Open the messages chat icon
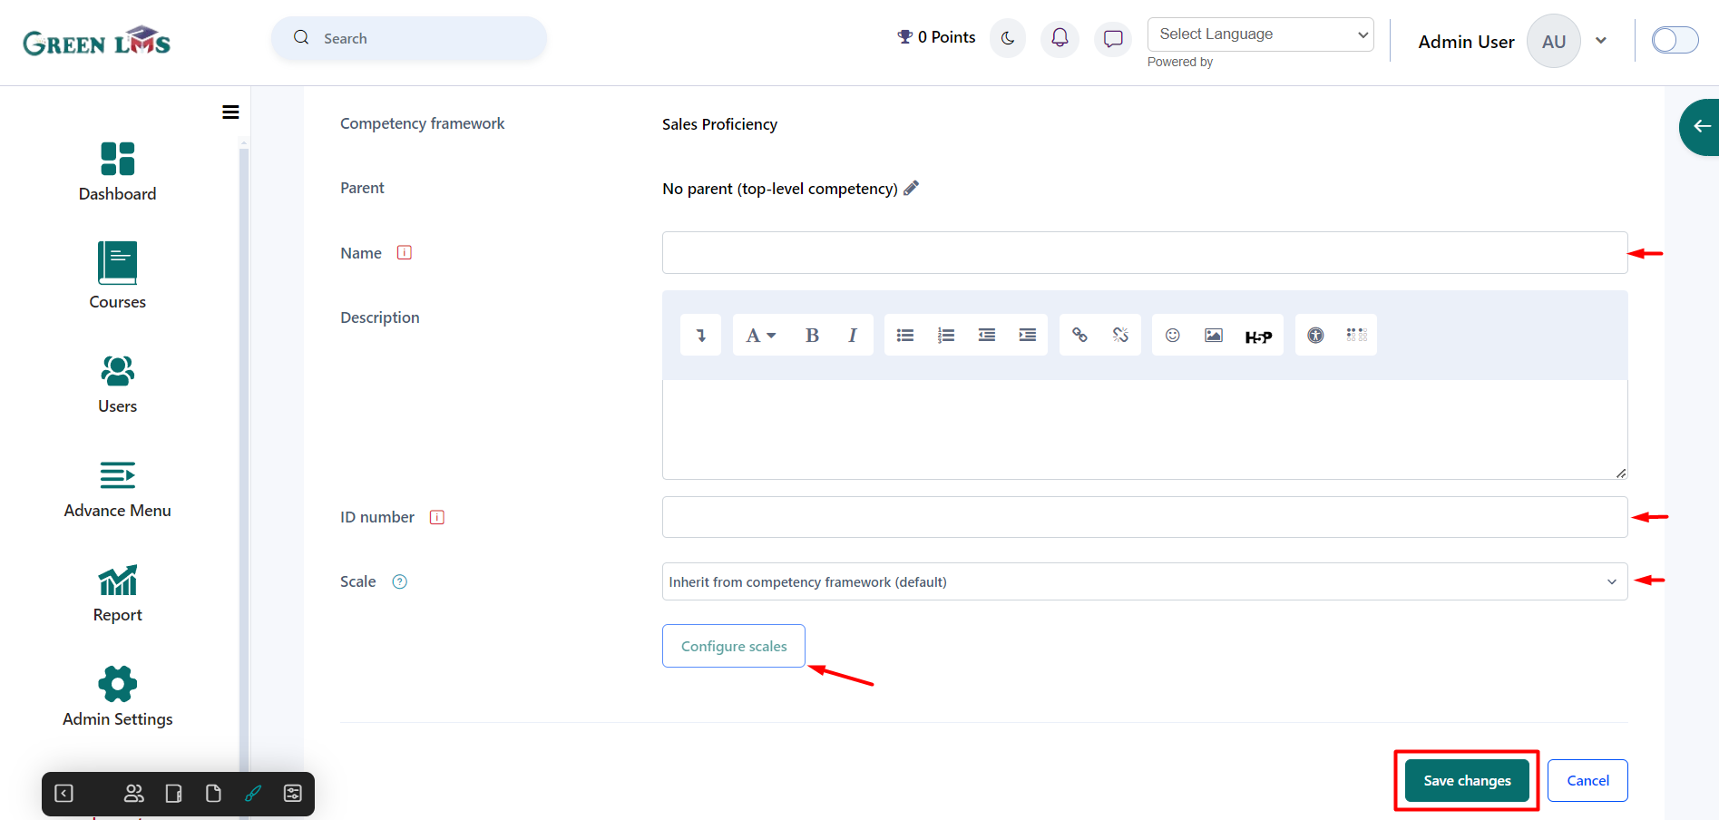1719x820 pixels. click(1113, 38)
